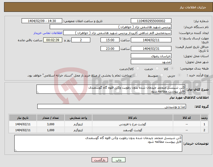Click the response deadline date 1404/02/11 field
The height and width of the screenshot is (167, 213).
tap(151, 40)
